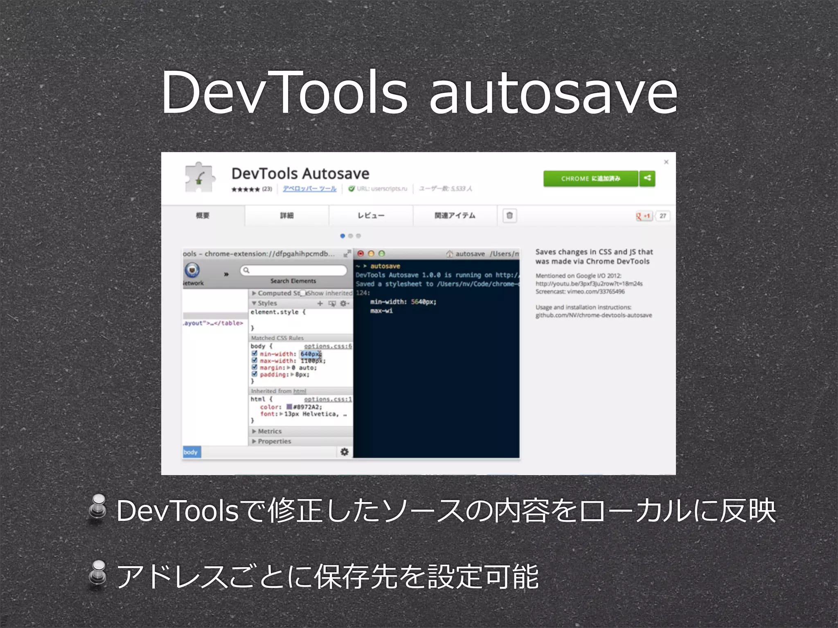Select the first blue carousel dot

[342, 236]
